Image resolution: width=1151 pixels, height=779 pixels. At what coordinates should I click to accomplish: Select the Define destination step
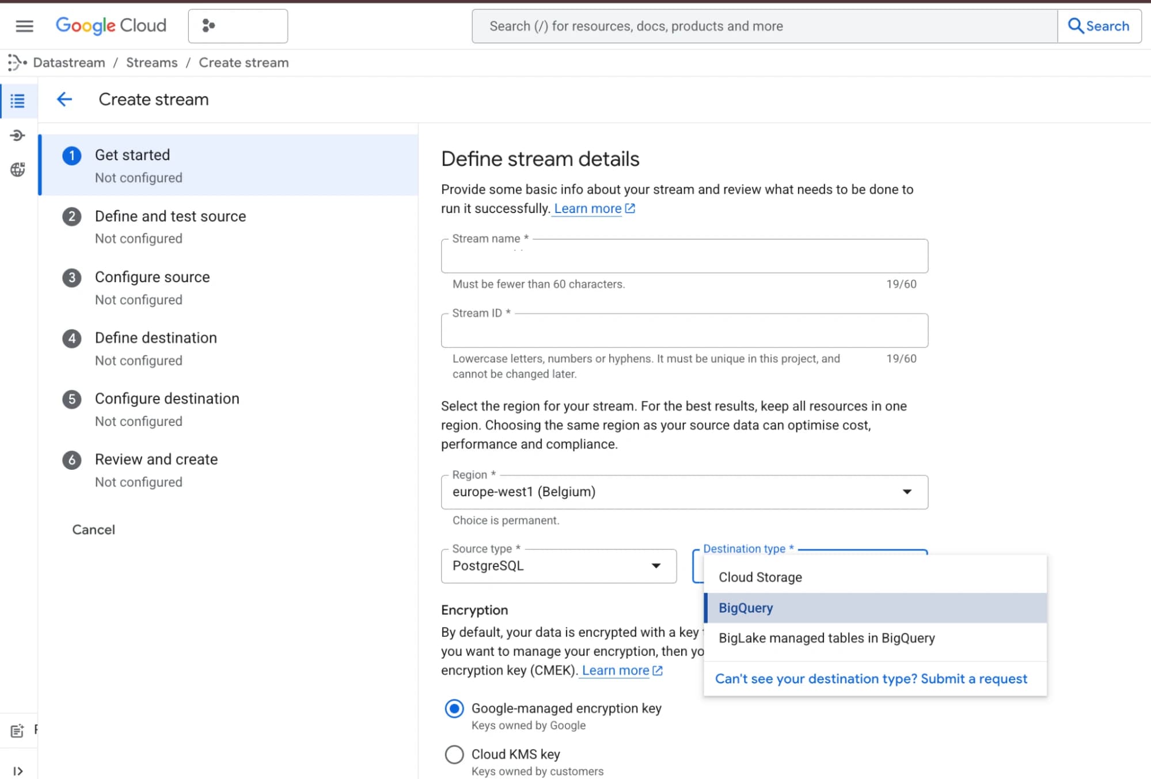pos(155,338)
